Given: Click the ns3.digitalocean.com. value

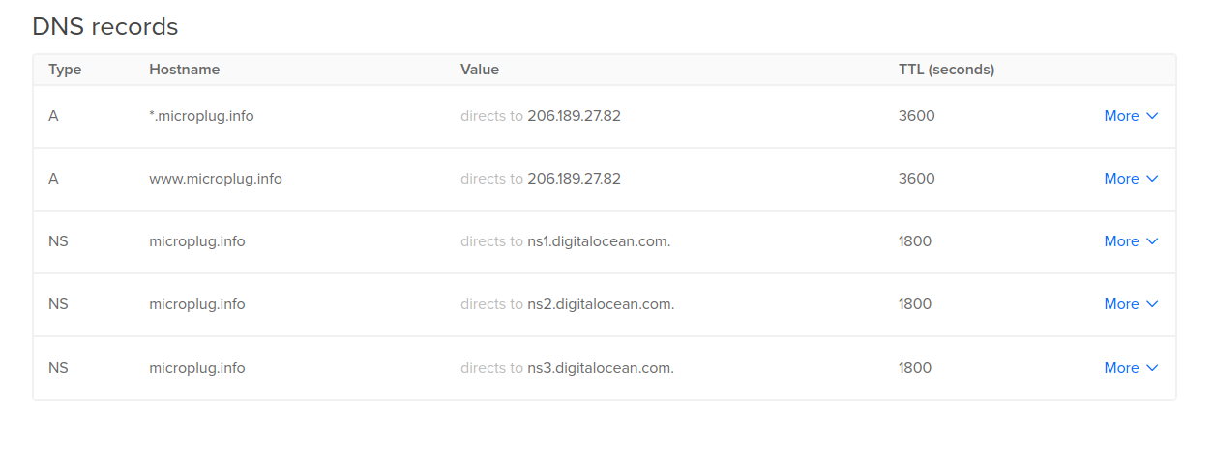Looking at the screenshot, I should coord(600,368).
